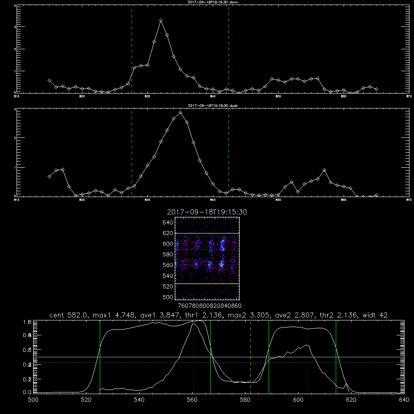Image resolution: width=414 pixels, height=414 pixels.
Task: Click the left green dashed line in dawn plot
Action: point(132,49)
